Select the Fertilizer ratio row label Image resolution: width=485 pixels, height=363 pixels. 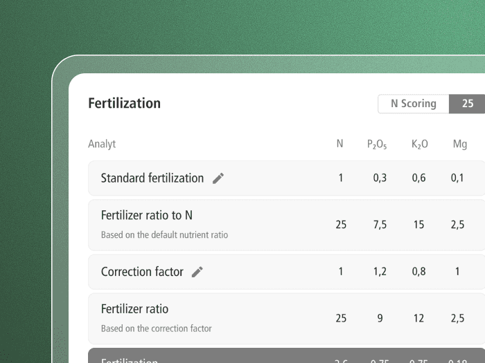pyautogui.click(x=134, y=309)
